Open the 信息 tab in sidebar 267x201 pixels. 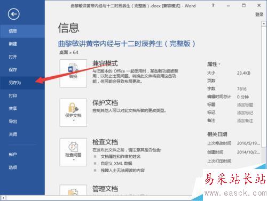(x=22, y=31)
